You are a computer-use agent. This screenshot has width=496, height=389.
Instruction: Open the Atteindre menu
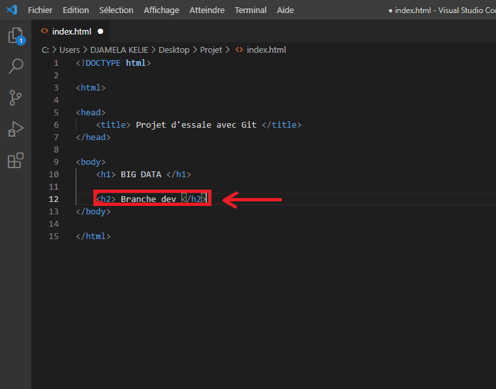coord(207,10)
